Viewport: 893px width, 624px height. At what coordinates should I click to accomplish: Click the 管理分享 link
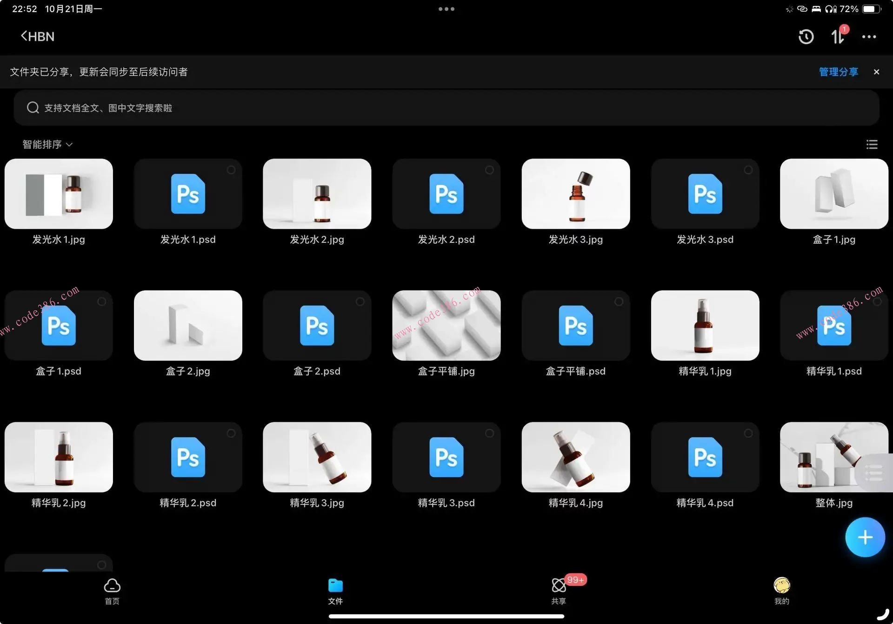pos(838,72)
